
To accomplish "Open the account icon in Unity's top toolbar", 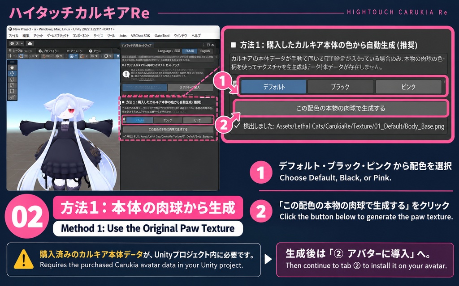I will click(12, 43).
